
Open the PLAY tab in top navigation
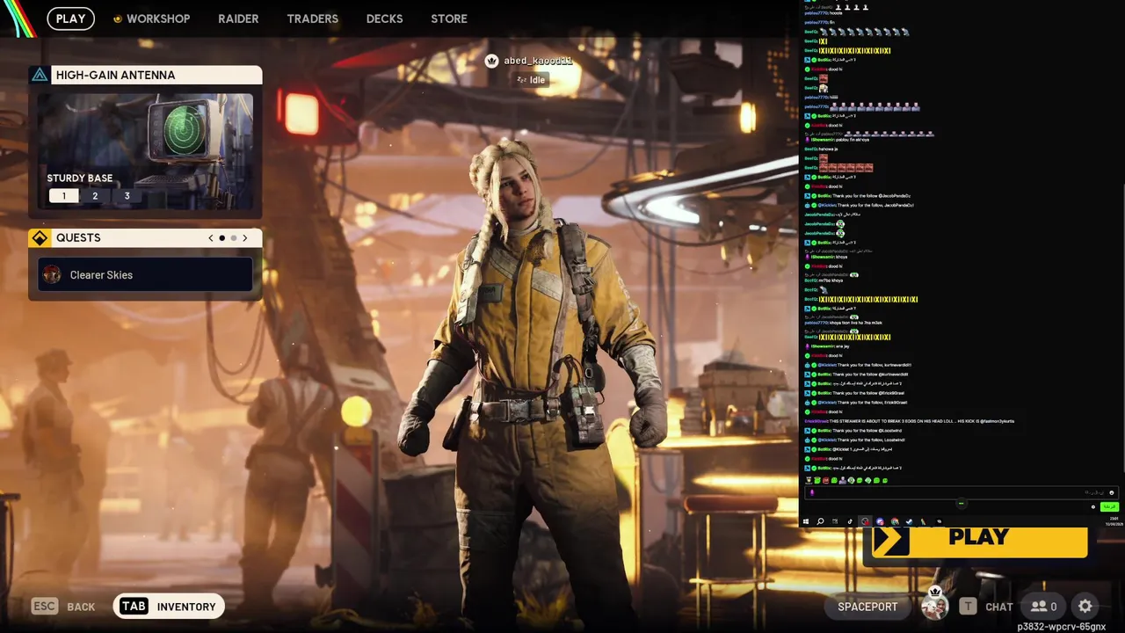tap(70, 18)
